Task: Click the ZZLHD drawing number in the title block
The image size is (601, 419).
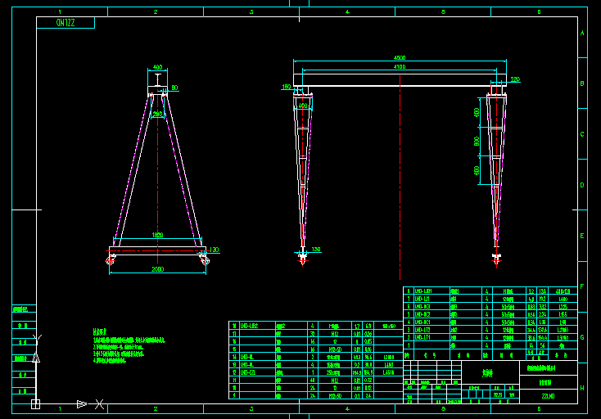Action: point(548,395)
